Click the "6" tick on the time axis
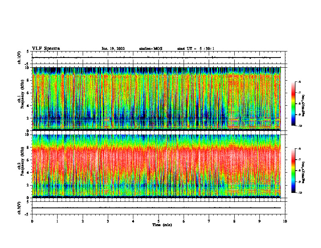This screenshot has width=321, height=248. click(184, 221)
